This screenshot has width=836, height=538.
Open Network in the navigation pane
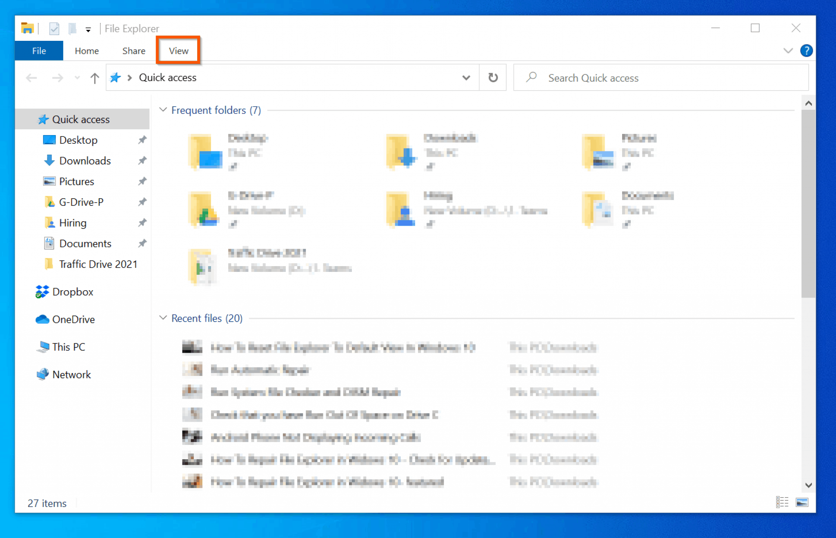click(71, 374)
